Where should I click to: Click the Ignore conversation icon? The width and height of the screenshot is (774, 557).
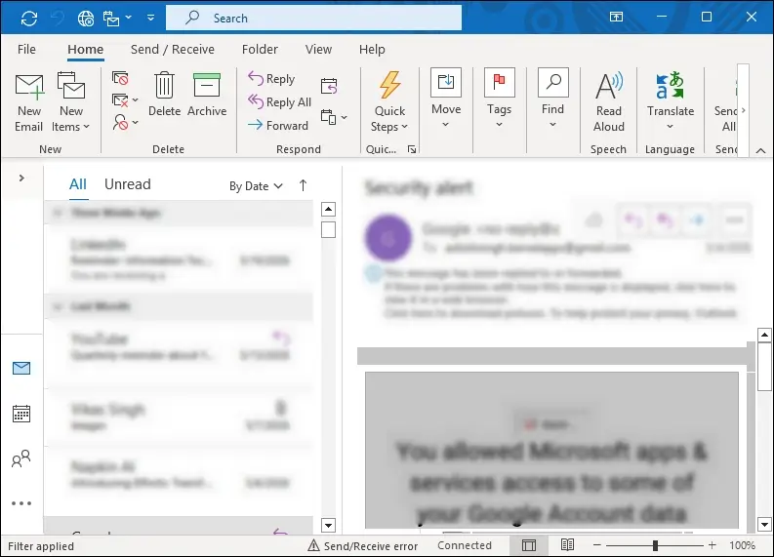point(120,78)
